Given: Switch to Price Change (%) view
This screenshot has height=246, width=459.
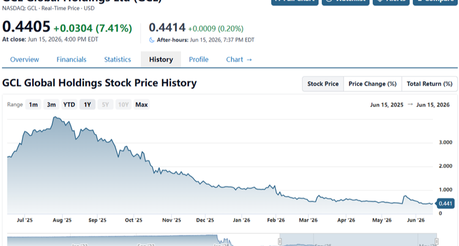Looking at the screenshot, I should (x=373, y=84).
